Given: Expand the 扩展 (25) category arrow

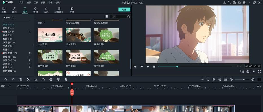Looking at the screenshot, I should (30, 67).
